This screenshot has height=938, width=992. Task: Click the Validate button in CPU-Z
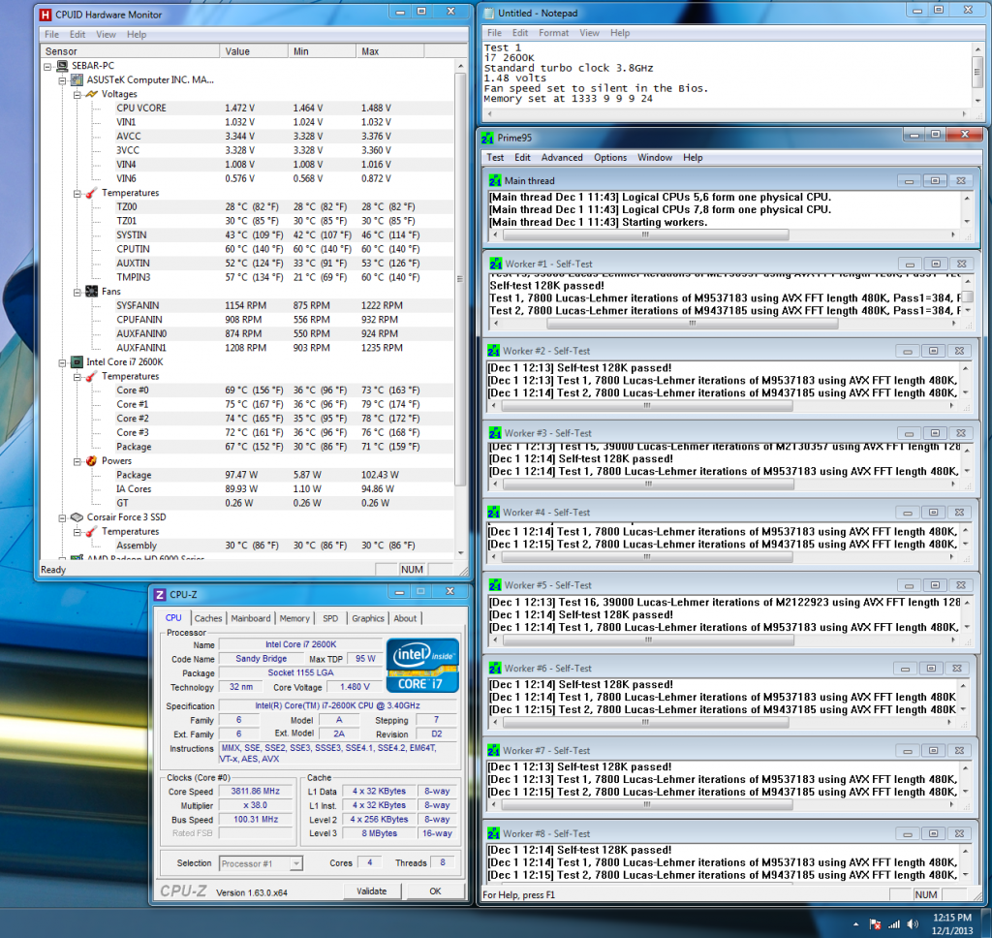pos(371,891)
